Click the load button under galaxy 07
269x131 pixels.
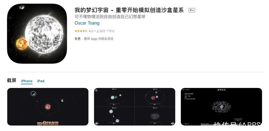[155, 123]
